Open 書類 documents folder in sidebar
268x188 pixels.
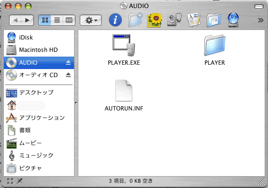click(x=39, y=130)
